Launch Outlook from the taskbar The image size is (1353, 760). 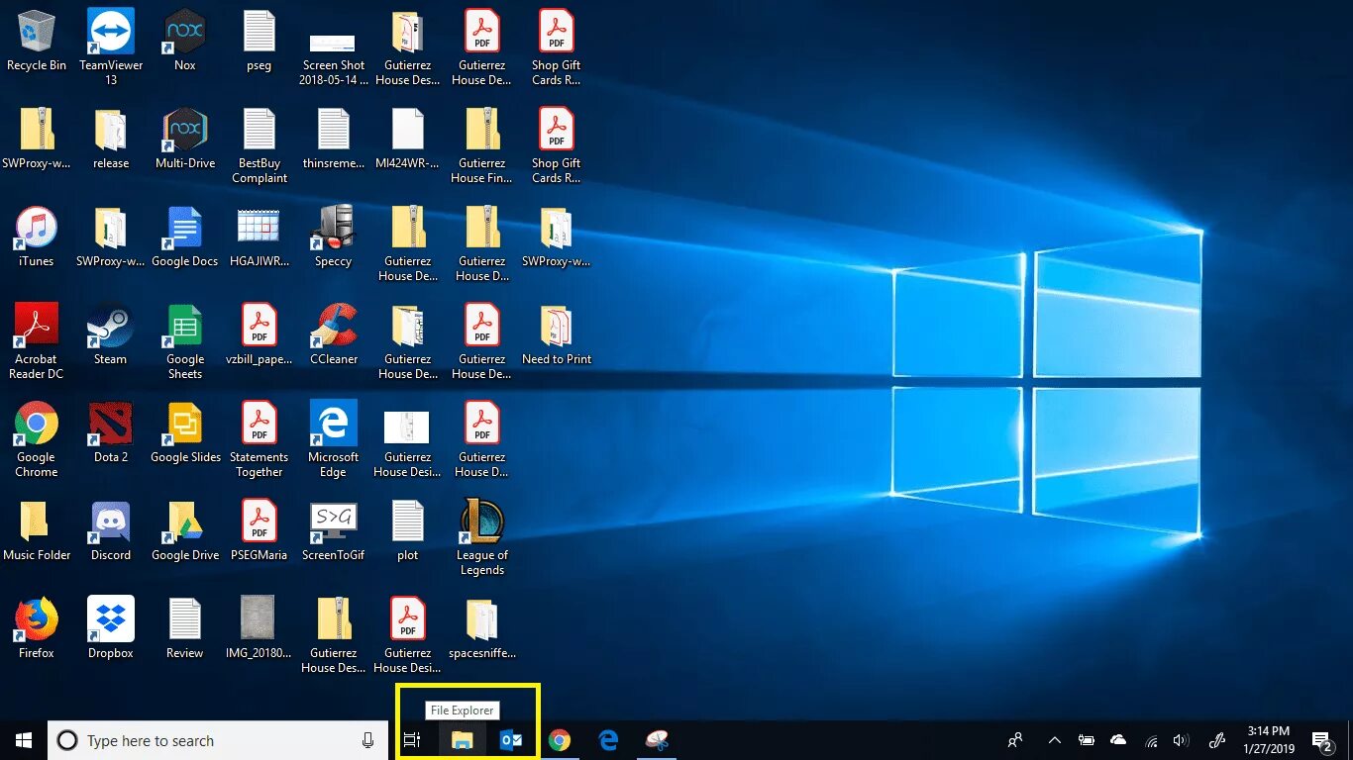pyautogui.click(x=511, y=740)
